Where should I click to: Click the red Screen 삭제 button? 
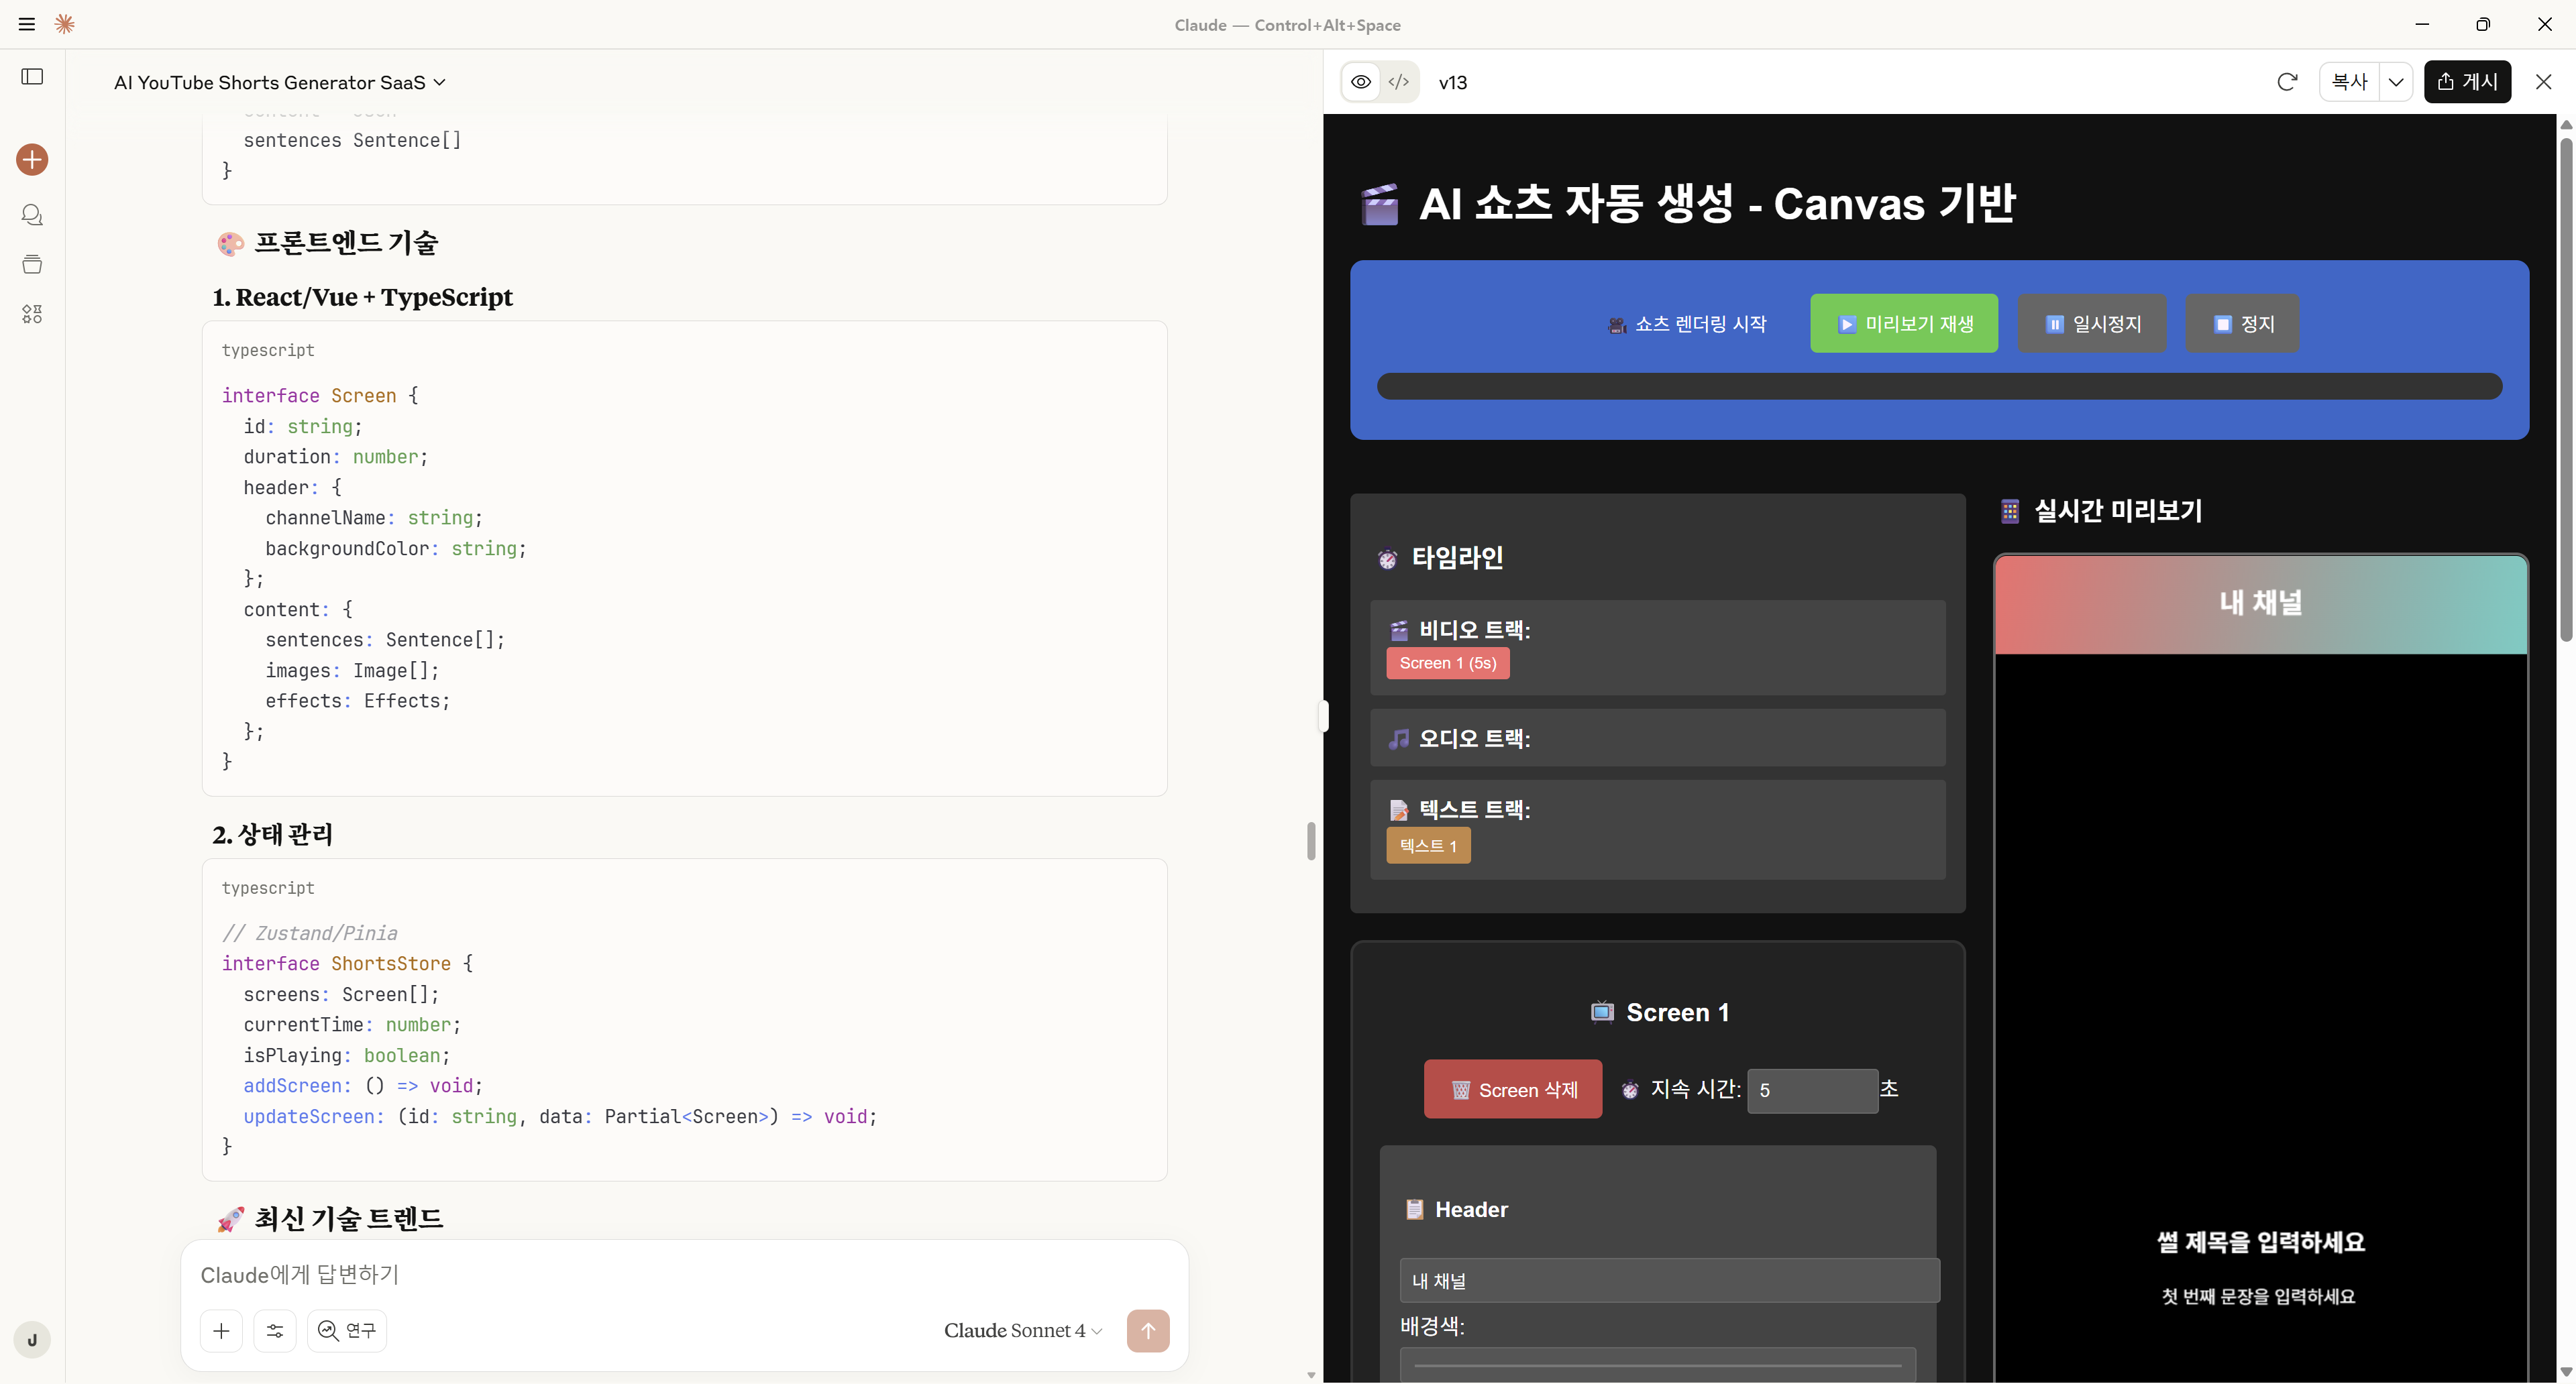click(x=1512, y=1089)
